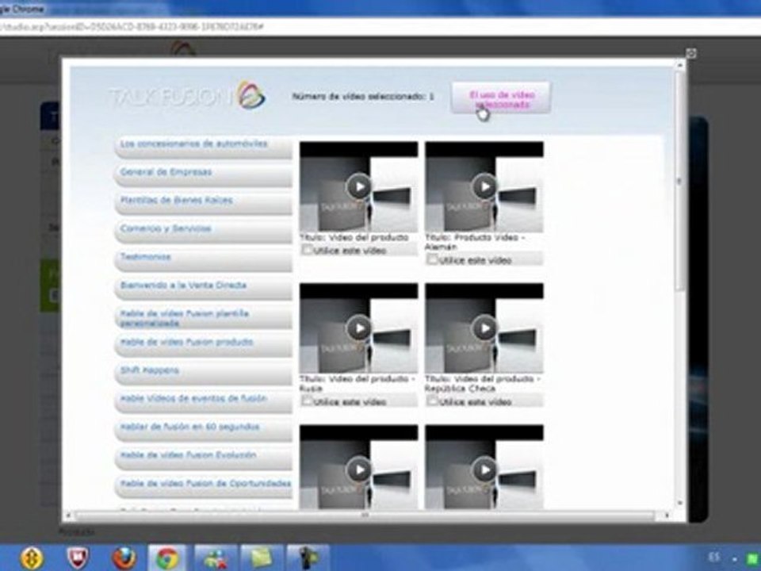Select 'Bienvenido a la Venta Directa' category

(x=204, y=289)
